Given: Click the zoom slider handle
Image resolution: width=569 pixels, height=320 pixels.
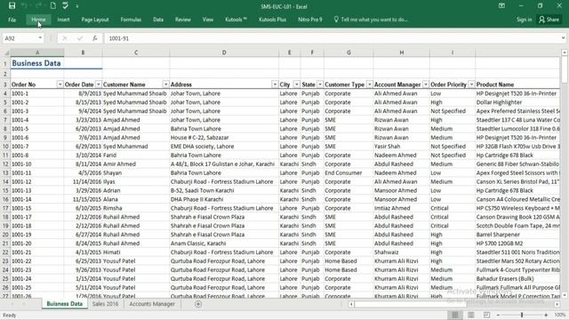Looking at the screenshot, I should point(522,315).
